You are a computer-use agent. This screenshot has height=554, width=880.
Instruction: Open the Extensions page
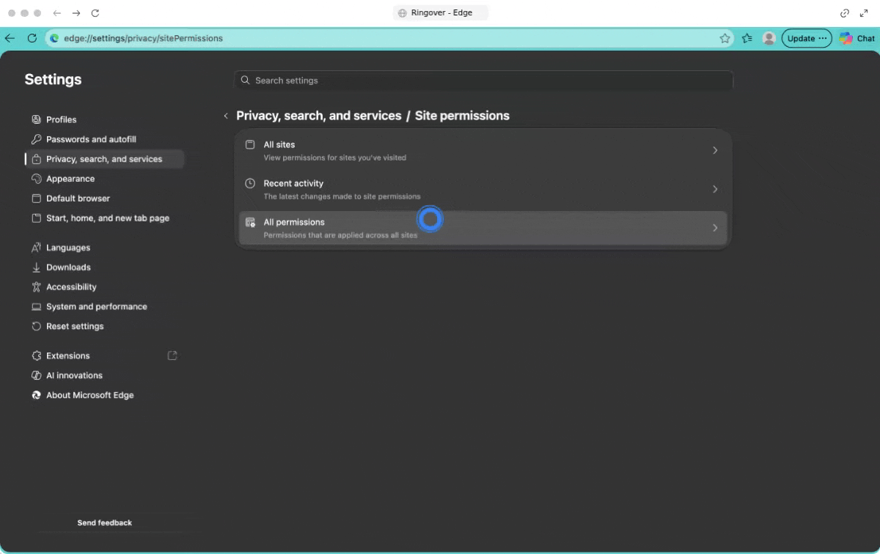click(67, 356)
